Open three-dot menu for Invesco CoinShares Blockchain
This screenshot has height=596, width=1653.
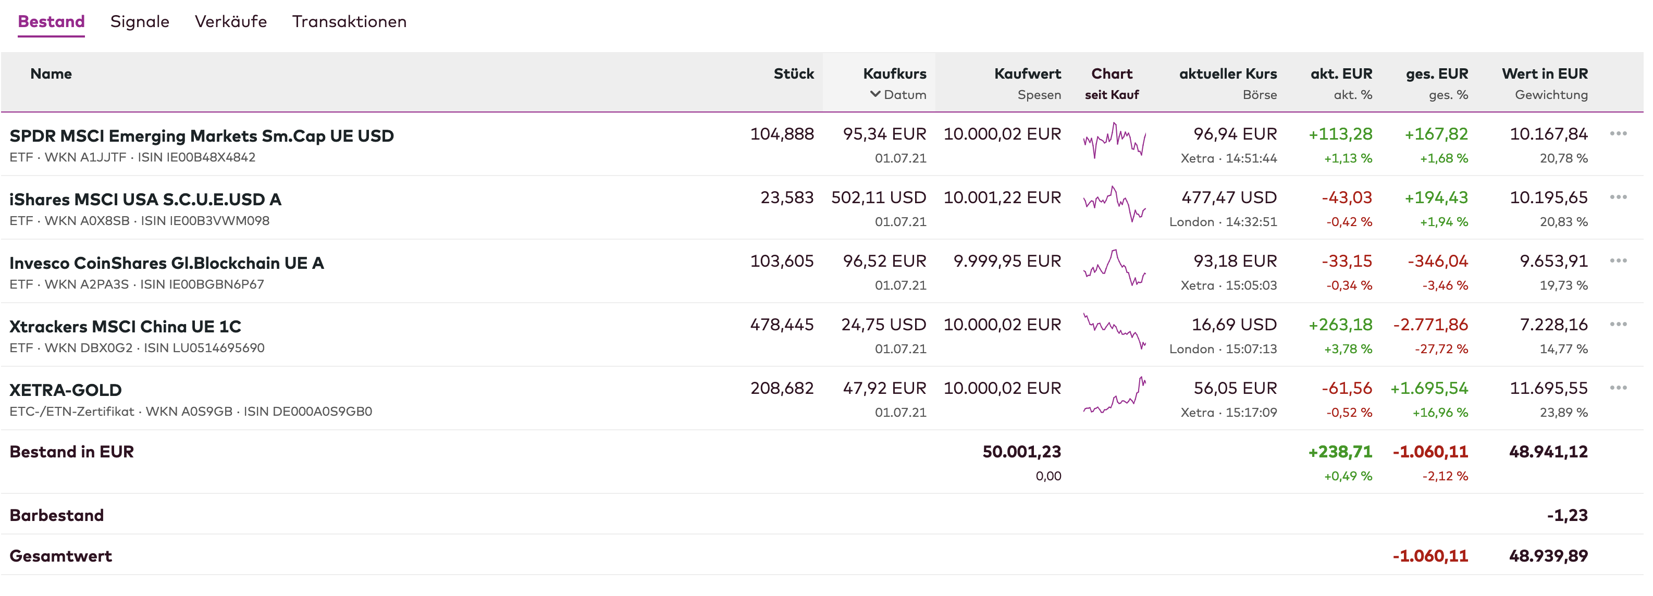[1618, 260]
